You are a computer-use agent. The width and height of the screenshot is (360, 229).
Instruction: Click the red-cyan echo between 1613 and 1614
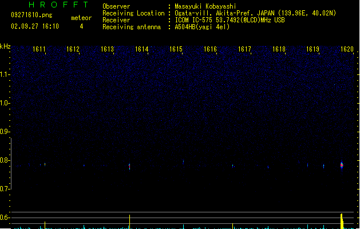tap(129, 166)
